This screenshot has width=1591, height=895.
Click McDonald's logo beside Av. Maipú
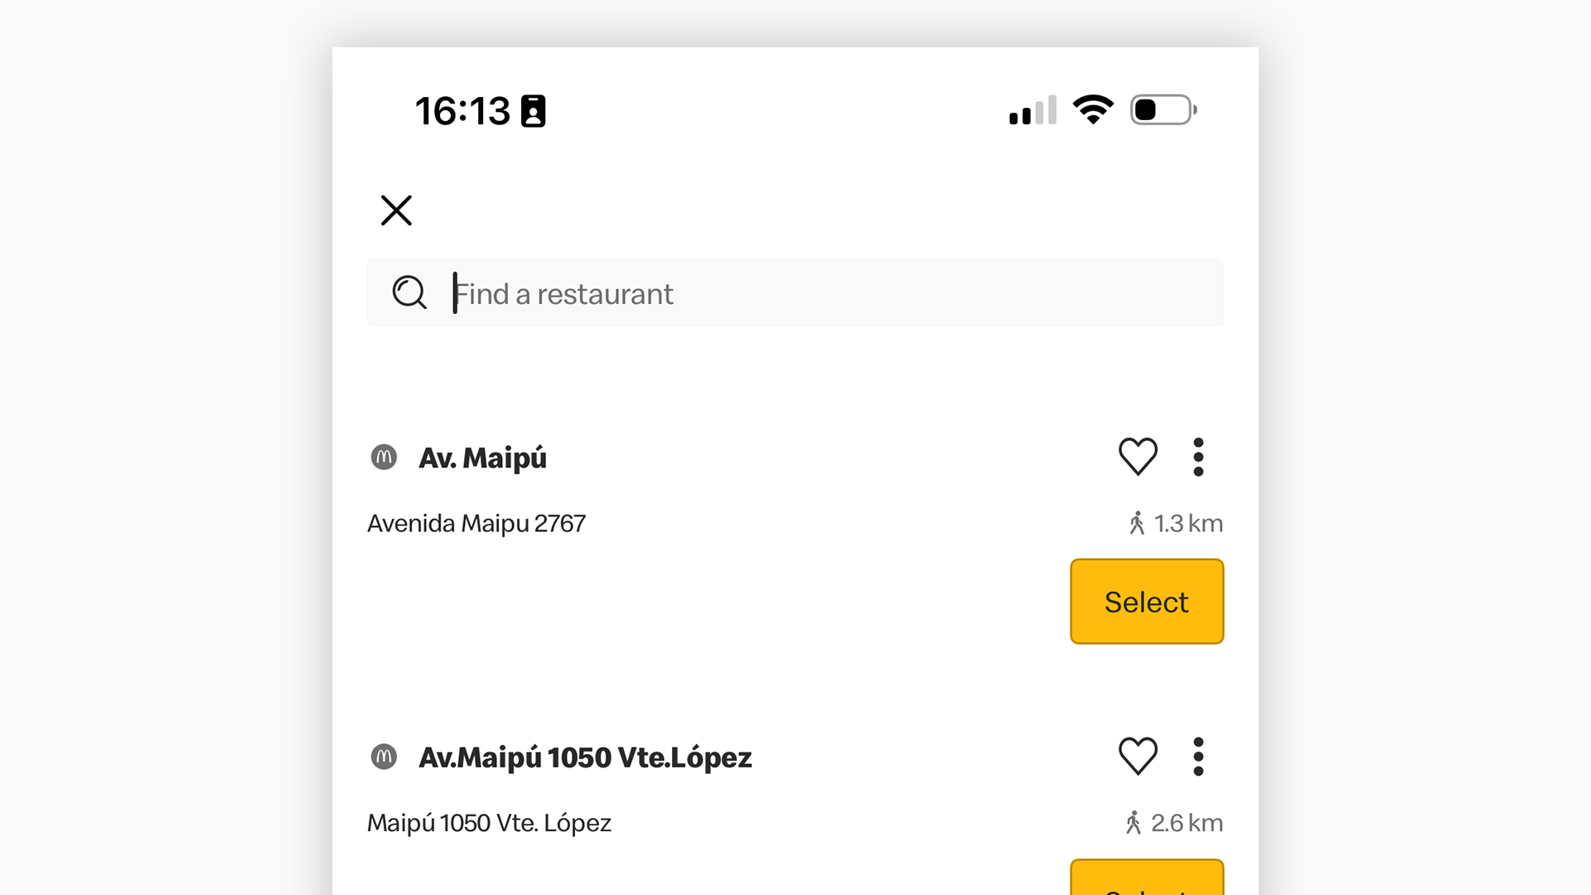click(384, 457)
